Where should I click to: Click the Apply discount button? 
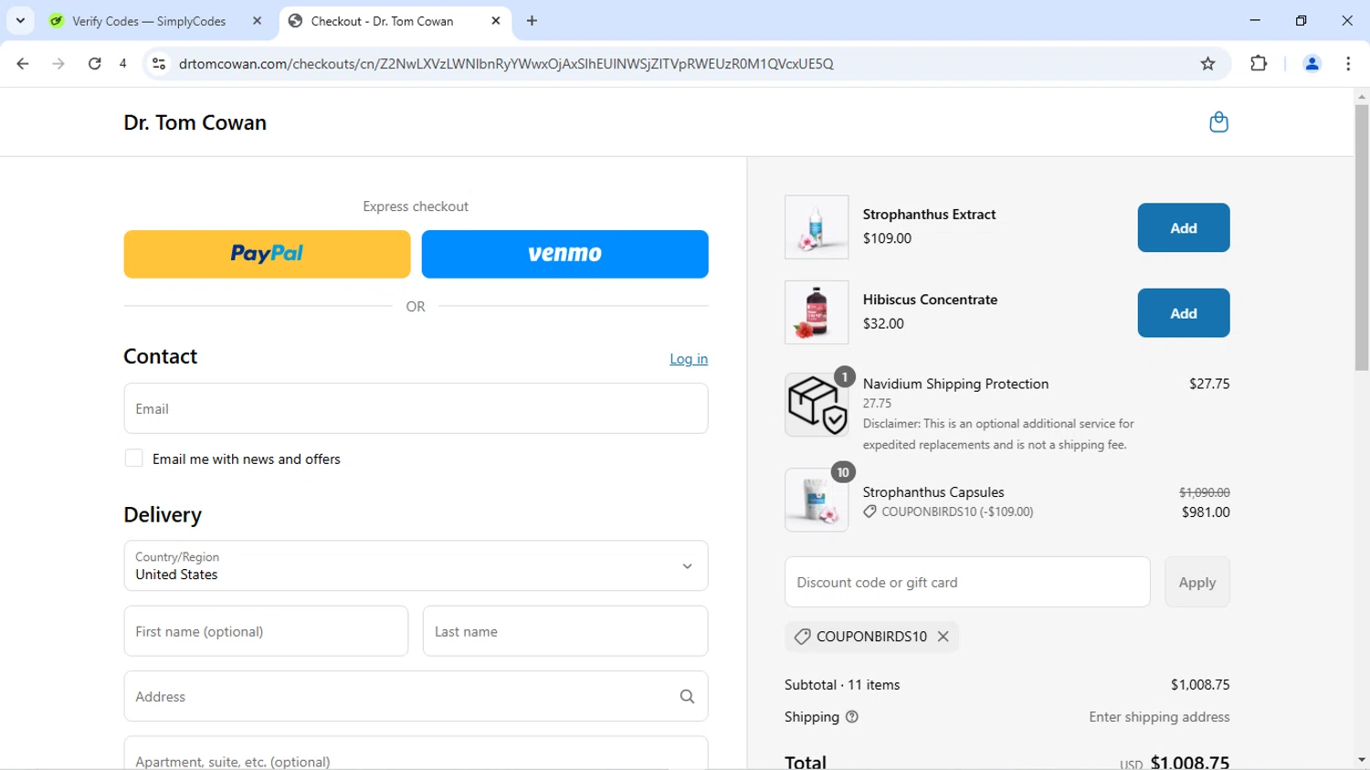coord(1196,582)
